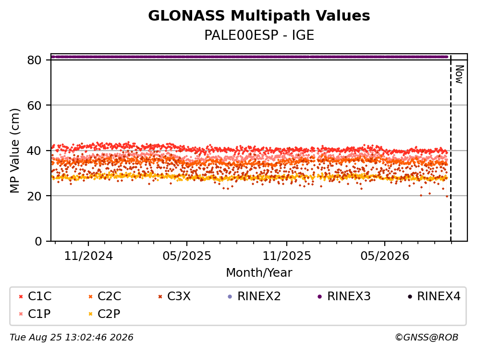Click the ©GNSS@ROB credit text
477x352 pixels.
coord(427,337)
